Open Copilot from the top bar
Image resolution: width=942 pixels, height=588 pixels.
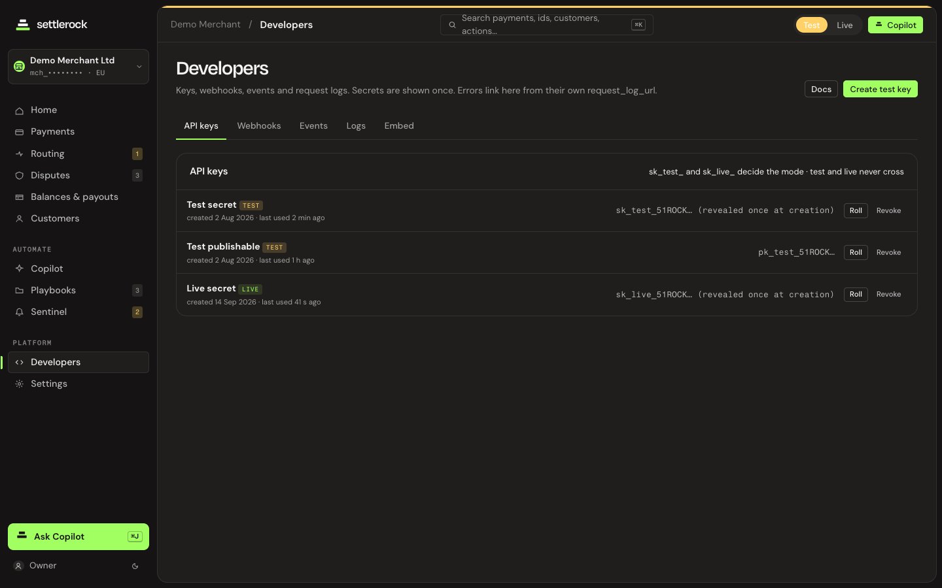[x=896, y=25]
